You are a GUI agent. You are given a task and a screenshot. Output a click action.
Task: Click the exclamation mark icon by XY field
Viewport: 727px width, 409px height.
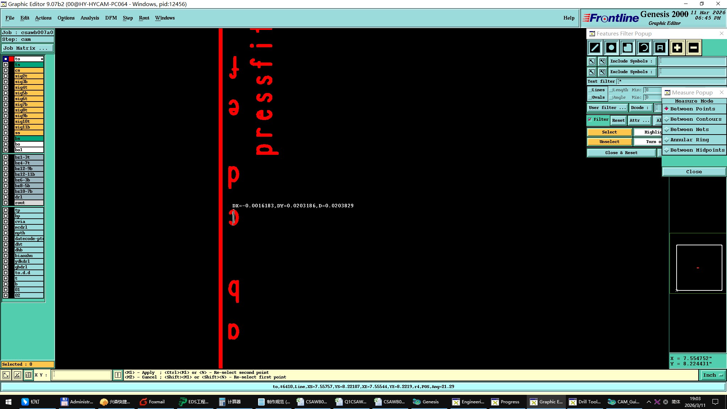click(x=118, y=375)
